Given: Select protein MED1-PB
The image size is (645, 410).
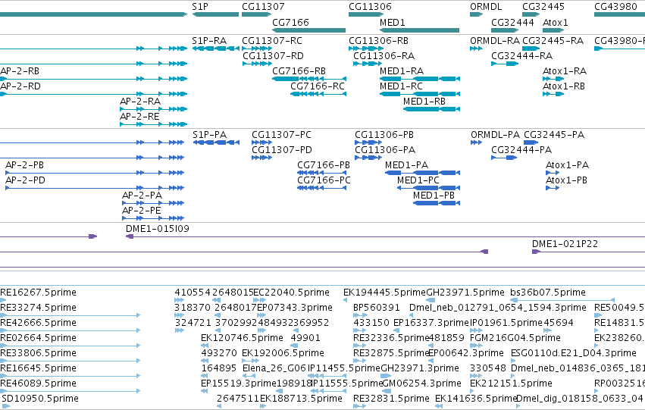Looking at the screenshot, I should pos(434,196).
